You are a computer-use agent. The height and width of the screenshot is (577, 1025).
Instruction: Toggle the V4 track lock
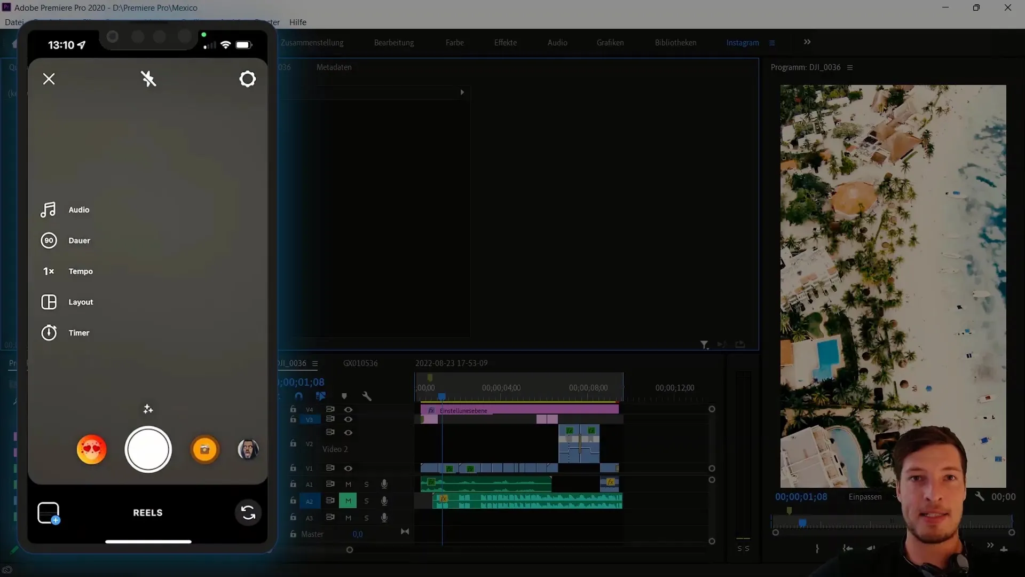click(293, 409)
